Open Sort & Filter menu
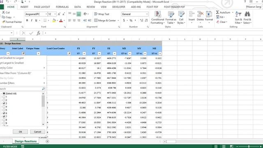Screen dimensions: 263x148 click(238, 18)
